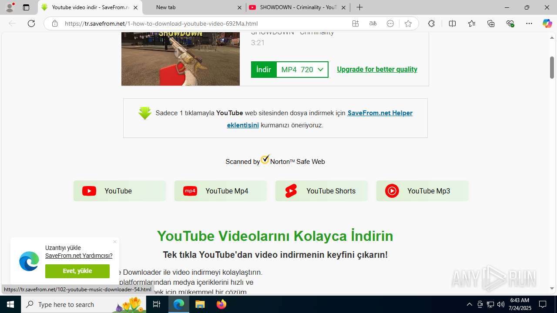Click the eklentisini link
The image size is (557, 313).
[243, 125]
